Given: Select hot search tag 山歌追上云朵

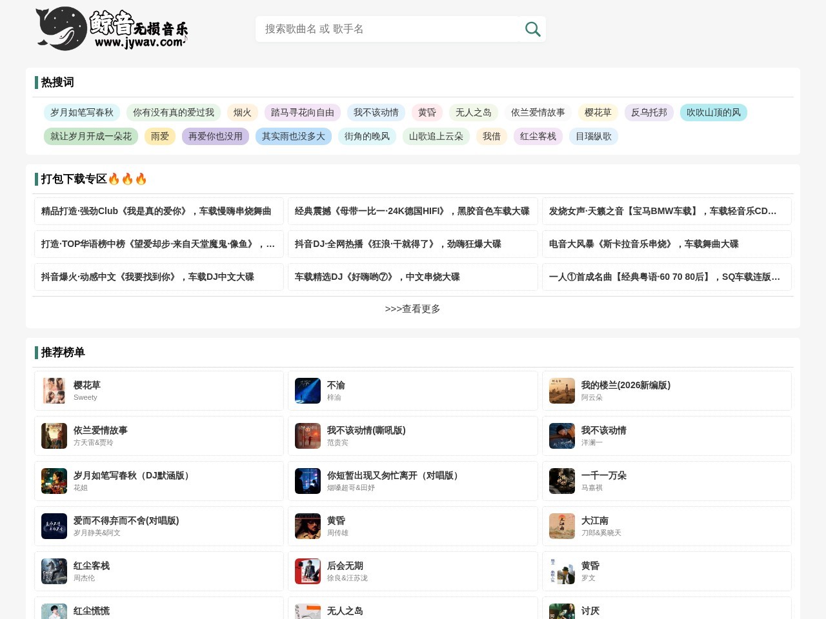Looking at the screenshot, I should 436,136.
